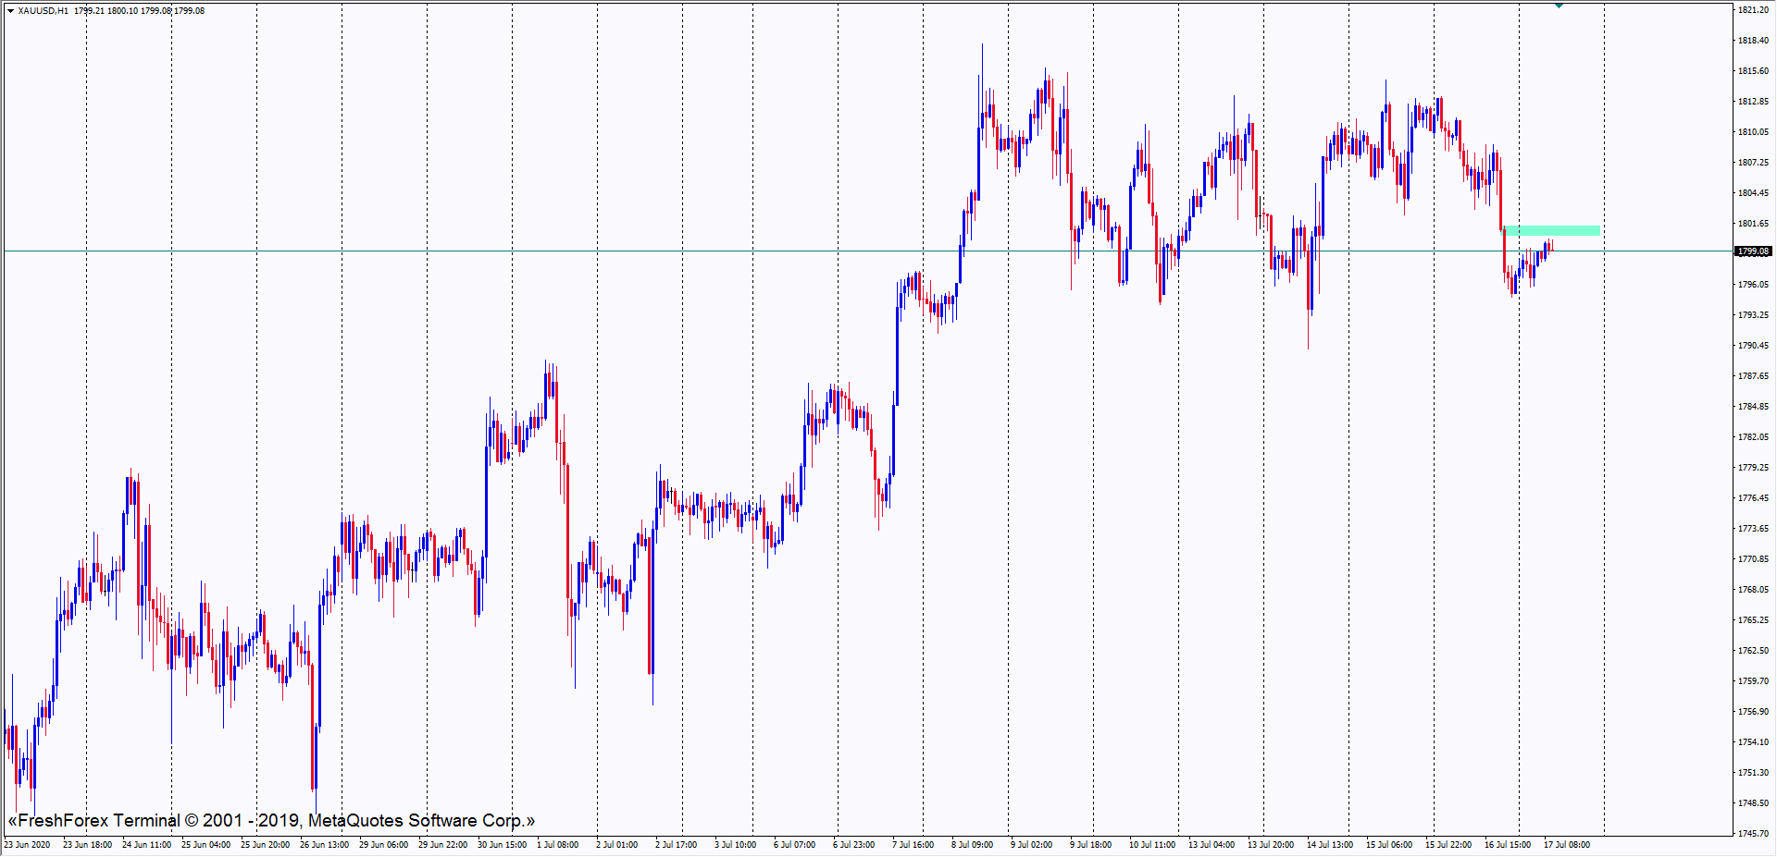Click the black 1799.08 current price label
This screenshot has height=857, width=1777.
[1753, 251]
